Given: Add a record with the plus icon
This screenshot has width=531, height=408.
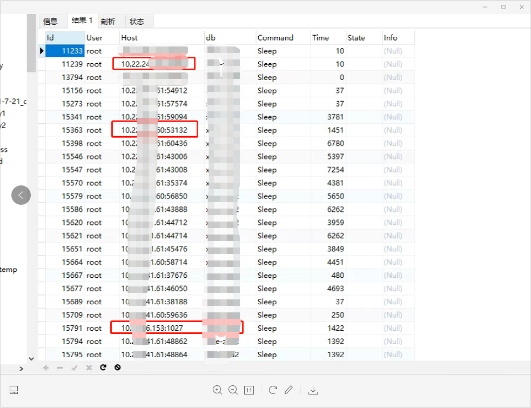Looking at the screenshot, I should point(46,367).
